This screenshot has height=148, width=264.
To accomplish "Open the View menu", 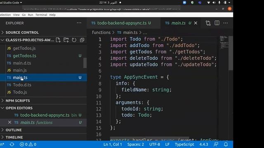I will [16, 15].
